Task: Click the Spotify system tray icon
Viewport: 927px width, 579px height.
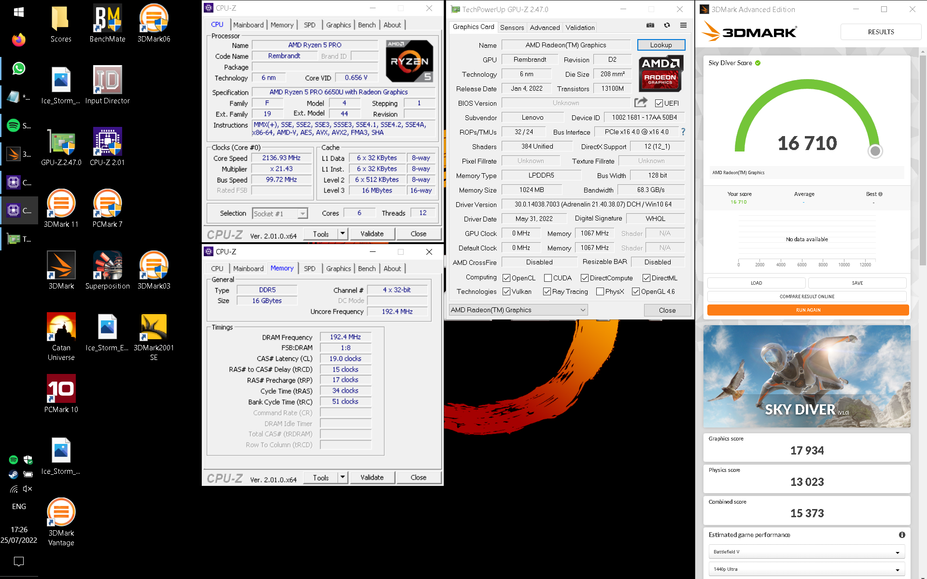Action: (x=14, y=460)
